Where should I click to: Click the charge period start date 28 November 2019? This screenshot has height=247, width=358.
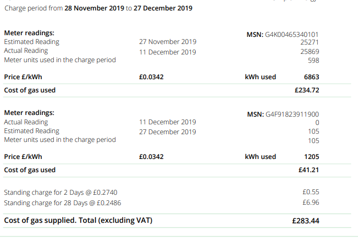click(x=94, y=8)
